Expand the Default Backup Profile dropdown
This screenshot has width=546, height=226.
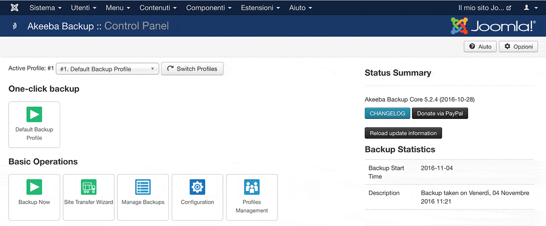click(107, 69)
